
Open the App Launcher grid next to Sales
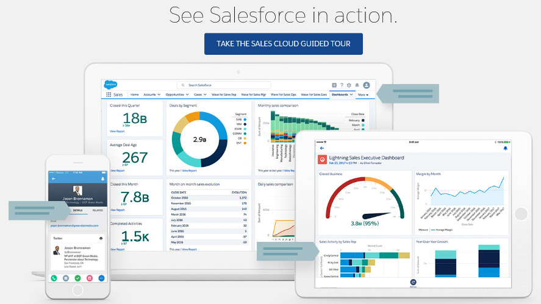pos(109,94)
